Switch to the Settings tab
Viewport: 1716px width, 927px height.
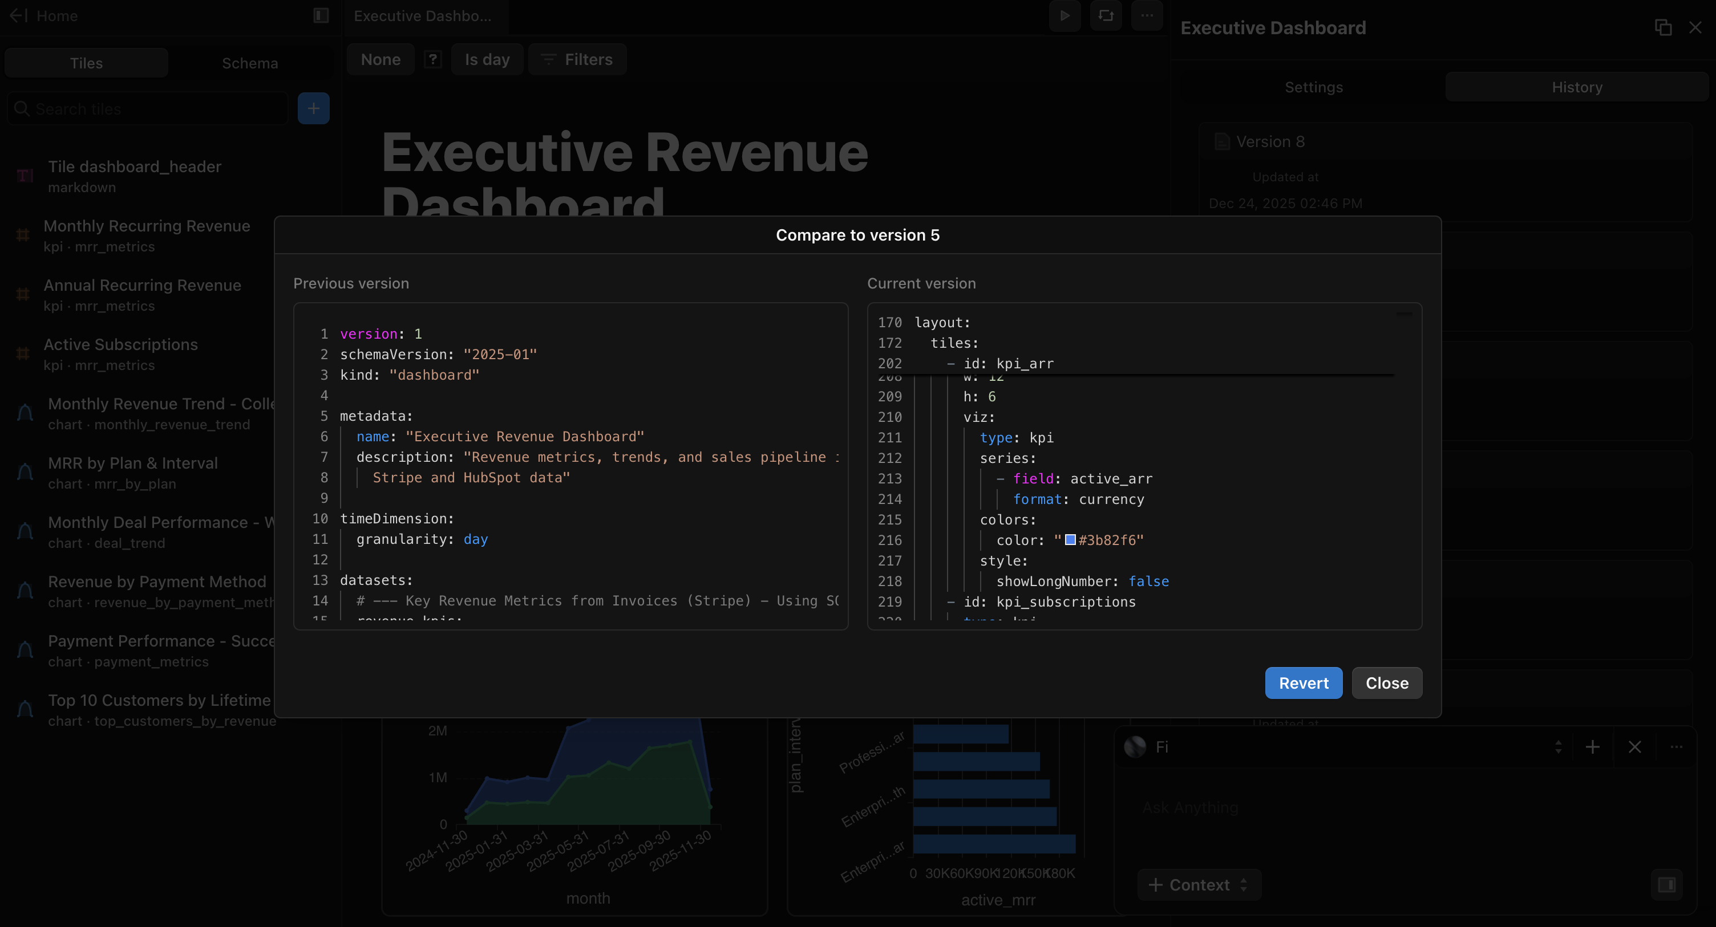click(x=1313, y=87)
